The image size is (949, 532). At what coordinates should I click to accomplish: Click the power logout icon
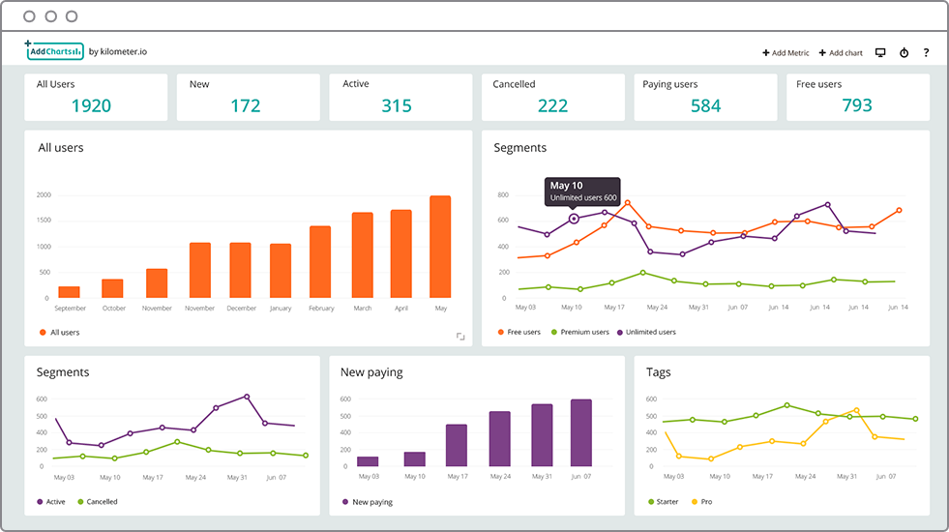point(904,52)
